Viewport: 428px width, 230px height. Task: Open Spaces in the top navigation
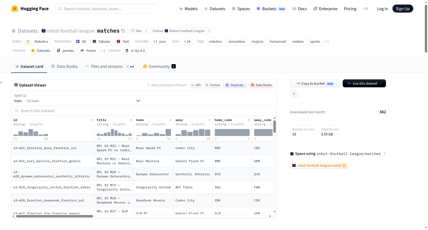pos(241,9)
